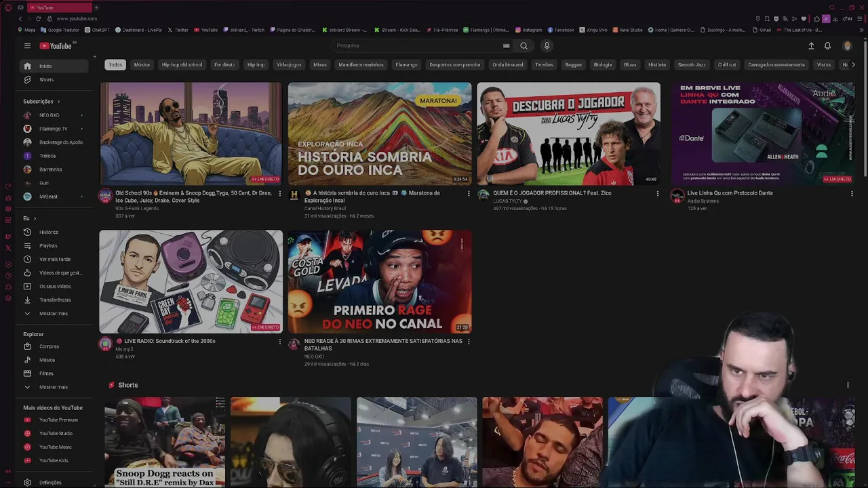
Task: Open the ChatGPT bookmark
Action: coord(97,30)
